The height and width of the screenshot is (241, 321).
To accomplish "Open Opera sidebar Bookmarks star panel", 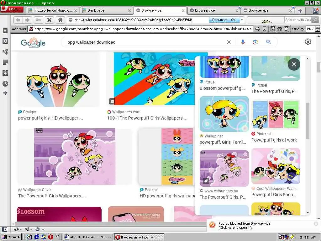I will click(x=5, y=30).
